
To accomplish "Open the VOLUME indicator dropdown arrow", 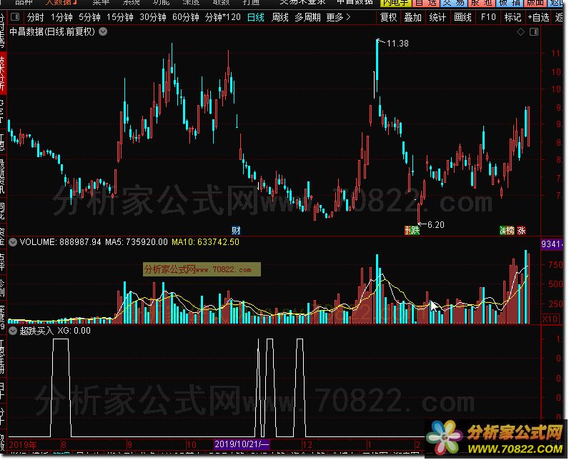I will click(x=12, y=242).
